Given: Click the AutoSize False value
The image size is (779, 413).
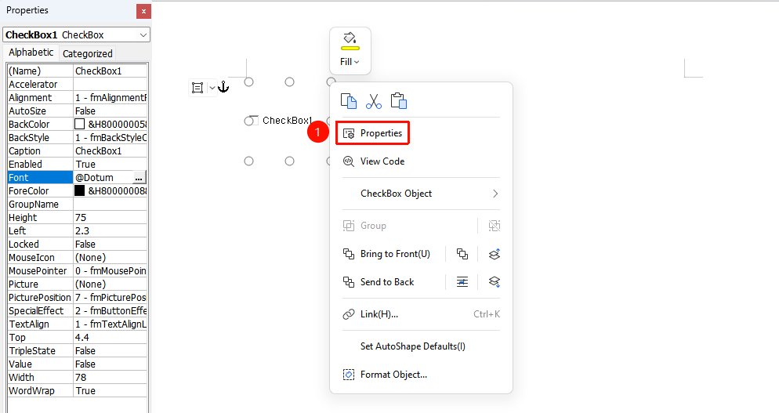Looking at the screenshot, I should point(111,110).
